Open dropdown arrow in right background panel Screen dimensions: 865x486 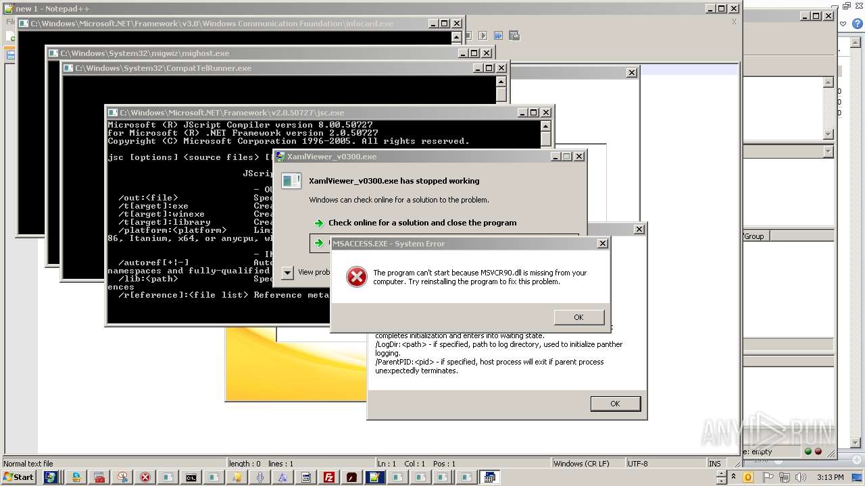click(829, 152)
